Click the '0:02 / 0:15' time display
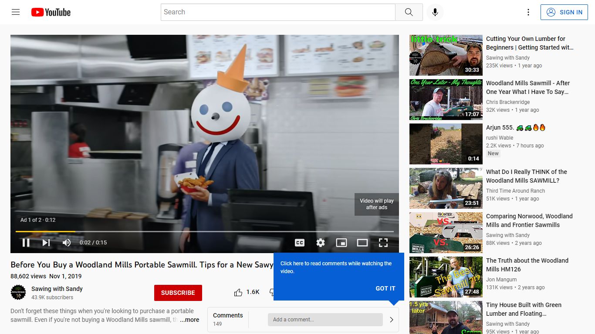 coord(93,243)
